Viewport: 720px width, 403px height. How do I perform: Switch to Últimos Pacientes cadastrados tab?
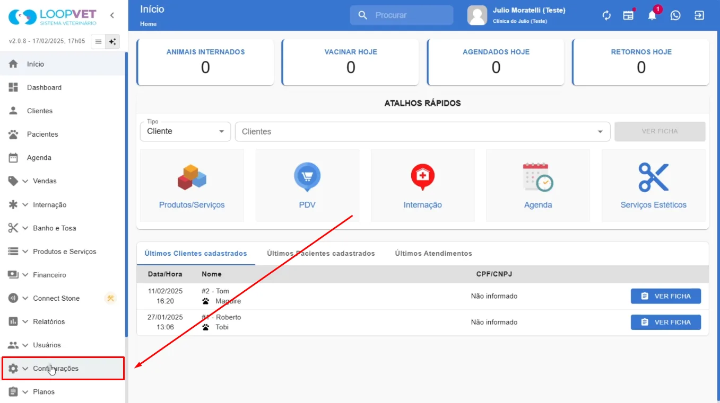tap(321, 254)
